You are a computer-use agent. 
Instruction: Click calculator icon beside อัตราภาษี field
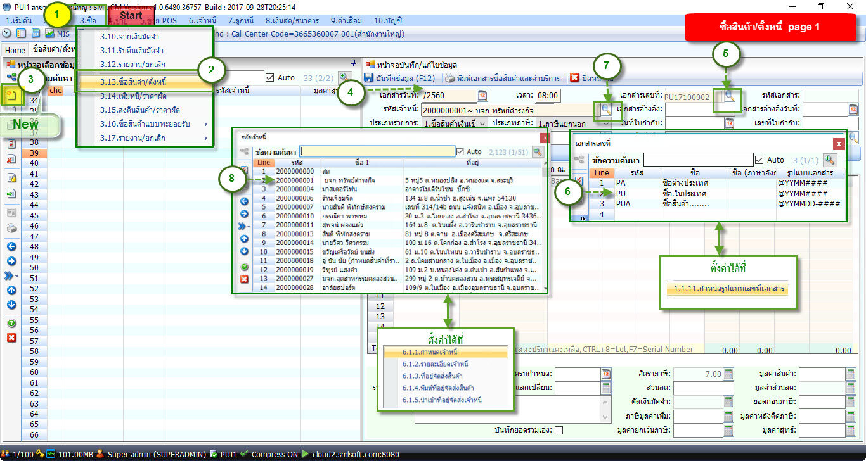tap(728, 374)
